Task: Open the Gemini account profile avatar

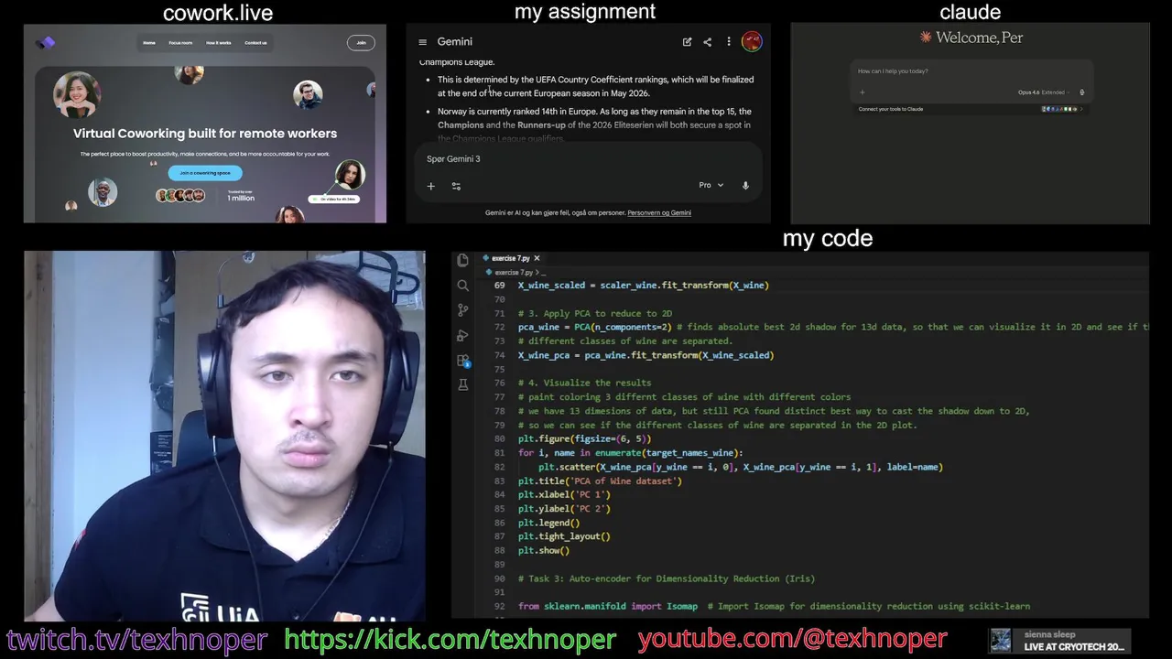Action: tap(752, 41)
